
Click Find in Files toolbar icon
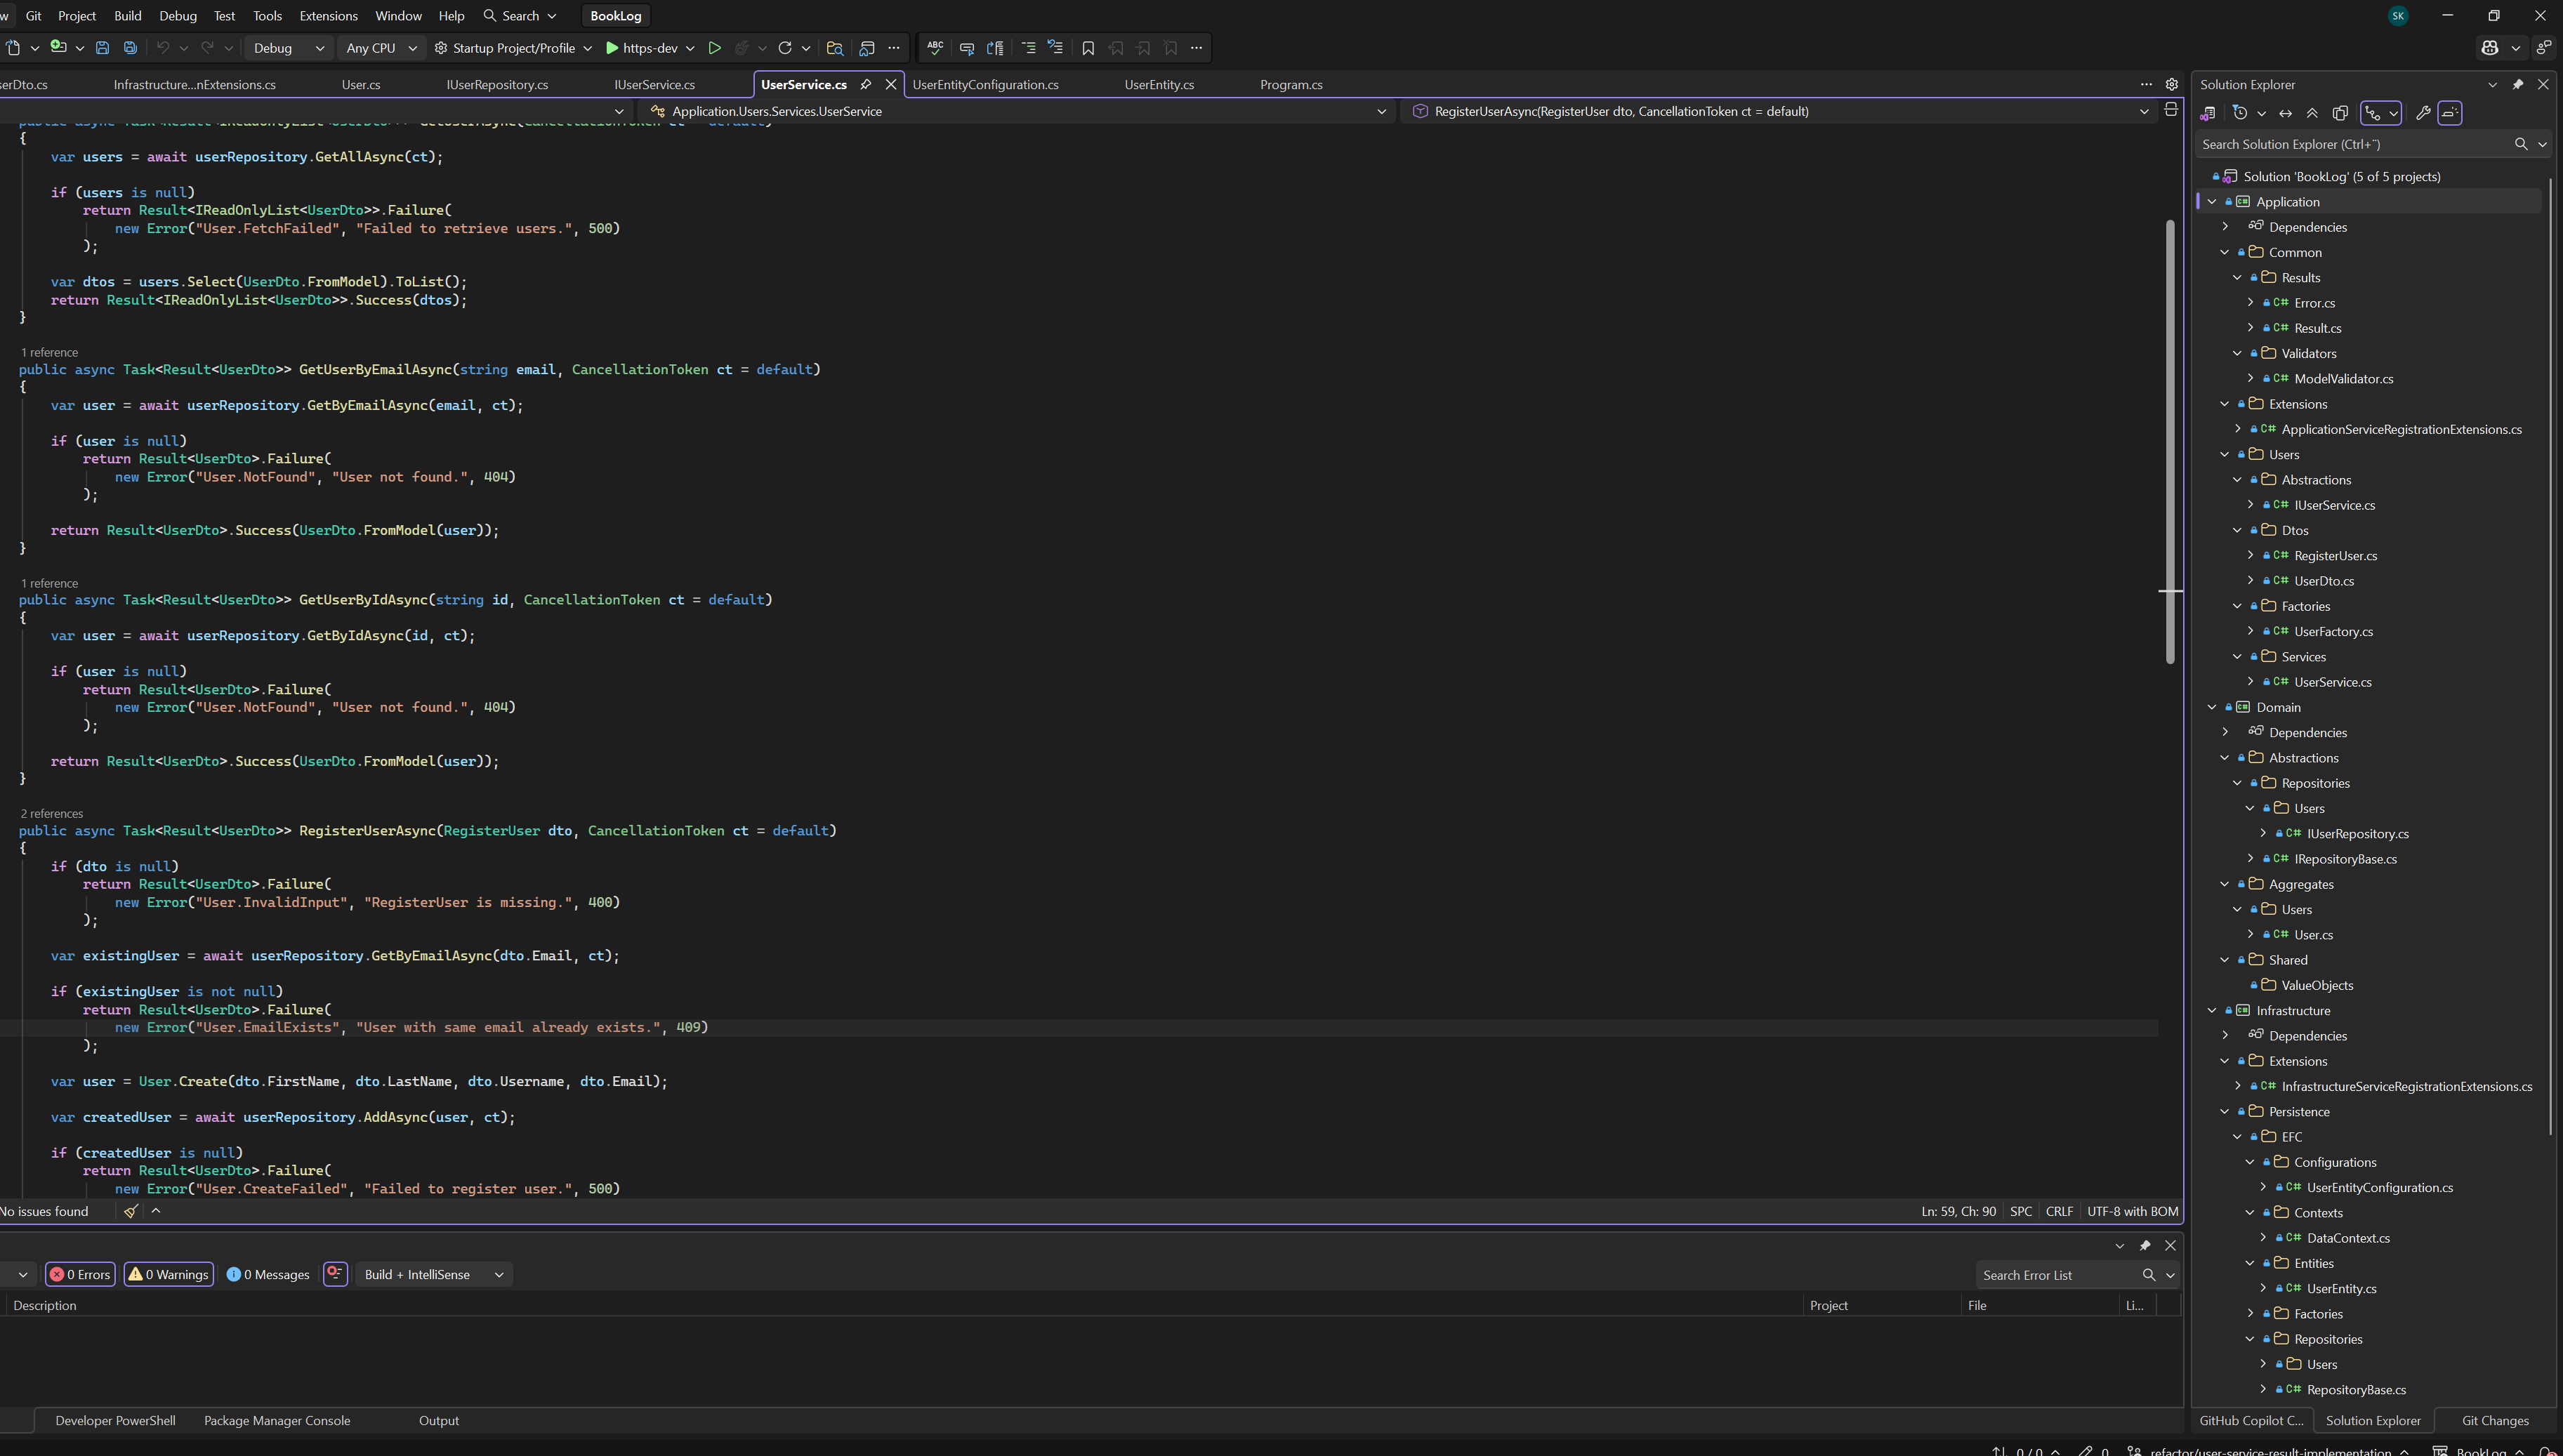(x=834, y=48)
